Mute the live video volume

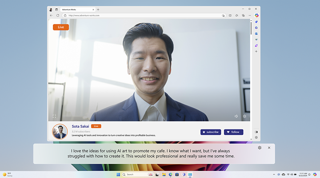236,116
